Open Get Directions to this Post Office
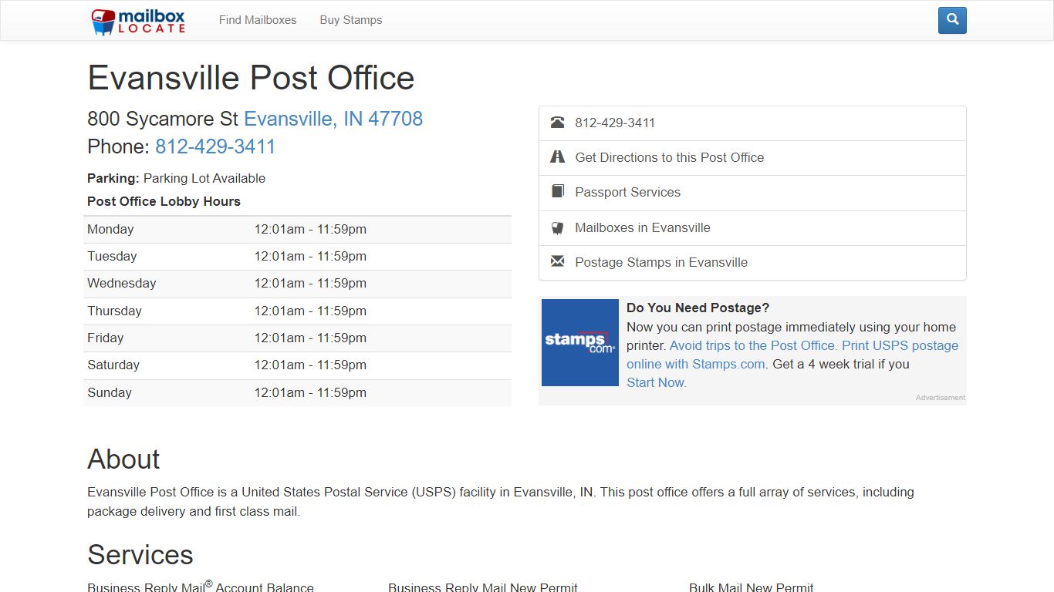This screenshot has width=1054, height=592. (x=752, y=158)
